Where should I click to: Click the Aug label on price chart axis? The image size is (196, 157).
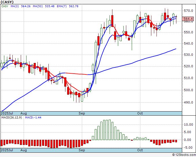click(24, 113)
